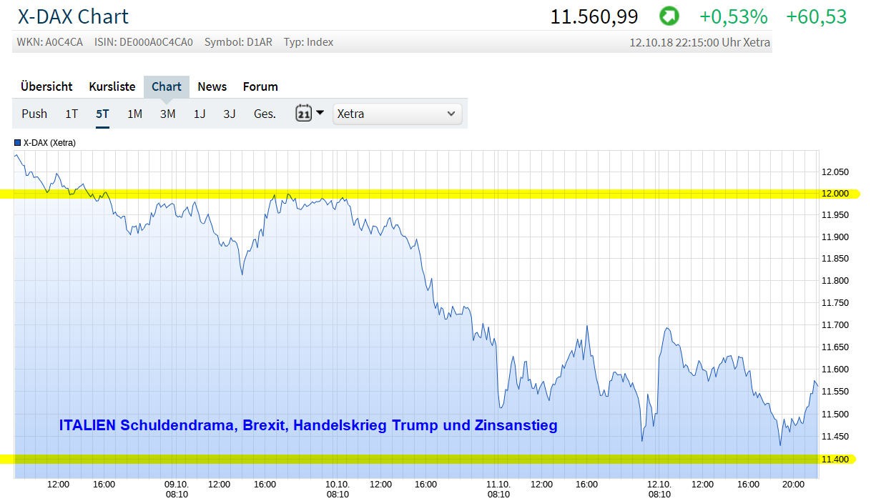Image resolution: width=871 pixels, height=501 pixels.
Task: Expand the calendar selection arrow
Action: [319, 113]
